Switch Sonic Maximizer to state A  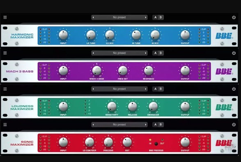click(155, 125)
